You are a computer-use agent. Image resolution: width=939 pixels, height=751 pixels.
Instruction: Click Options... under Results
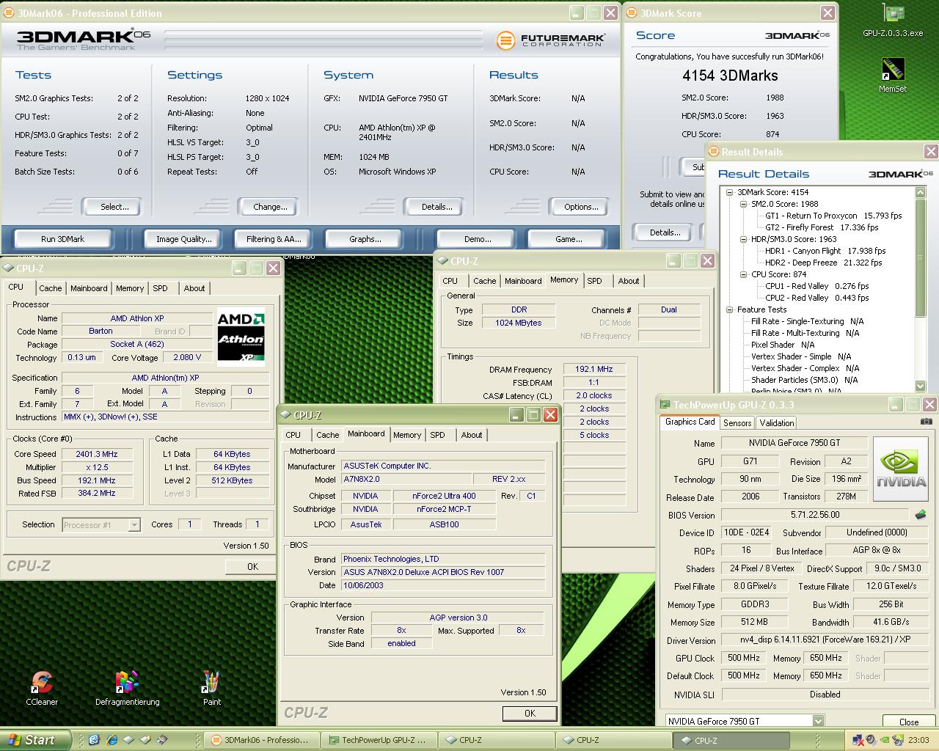[x=581, y=207]
